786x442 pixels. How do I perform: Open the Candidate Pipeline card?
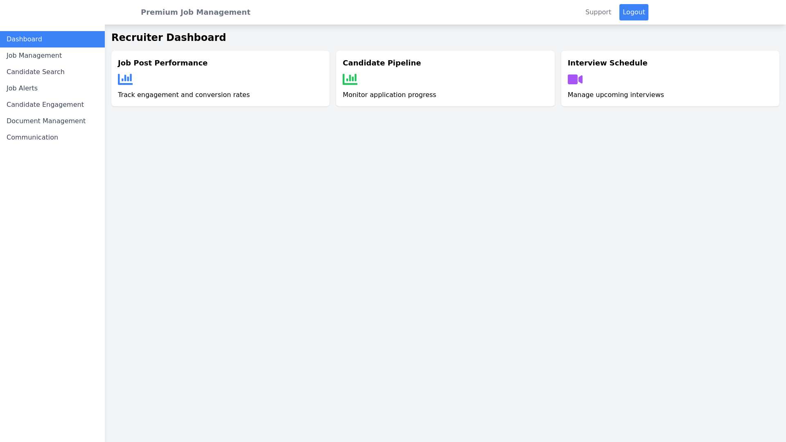445,78
